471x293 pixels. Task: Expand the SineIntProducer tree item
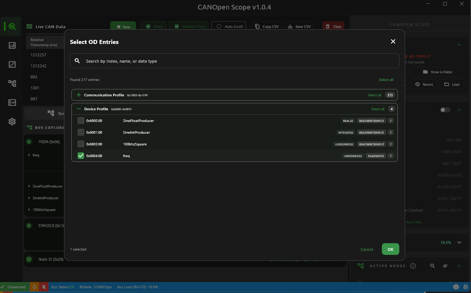(29, 198)
